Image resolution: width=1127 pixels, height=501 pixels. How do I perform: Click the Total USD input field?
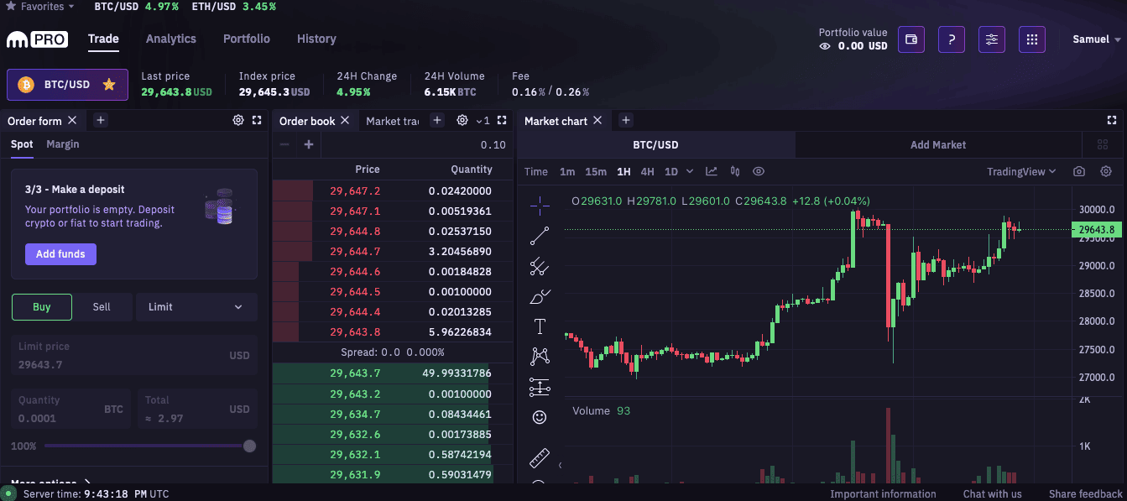point(197,410)
